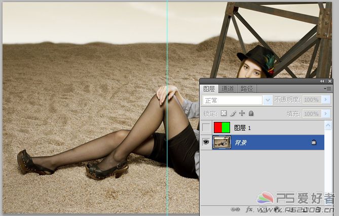Switch to the 通道 tab
Viewport: 339px width, 216px height.
pos(228,89)
